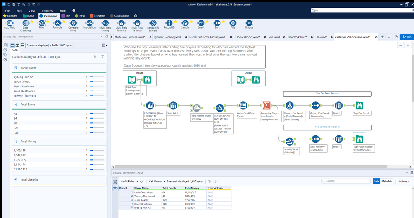Screen dimensions: 414x218
Task: Switch to Purple Belt Home Canvas tab
Action: tap(207, 37)
